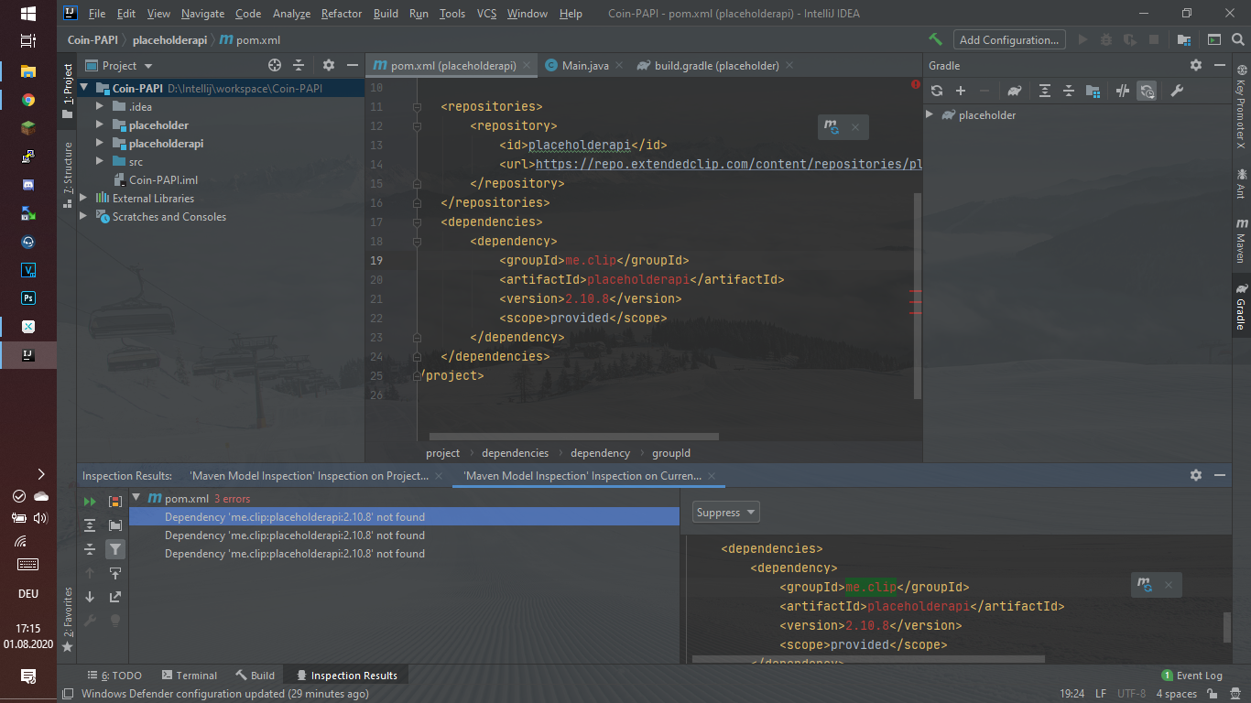Toggle Gradle offline mode icon
The height and width of the screenshot is (703, 1251).
[x=1123, y=91]
